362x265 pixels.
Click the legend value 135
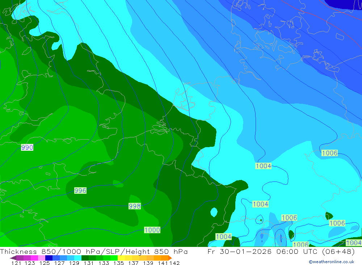tap(118, 263)
